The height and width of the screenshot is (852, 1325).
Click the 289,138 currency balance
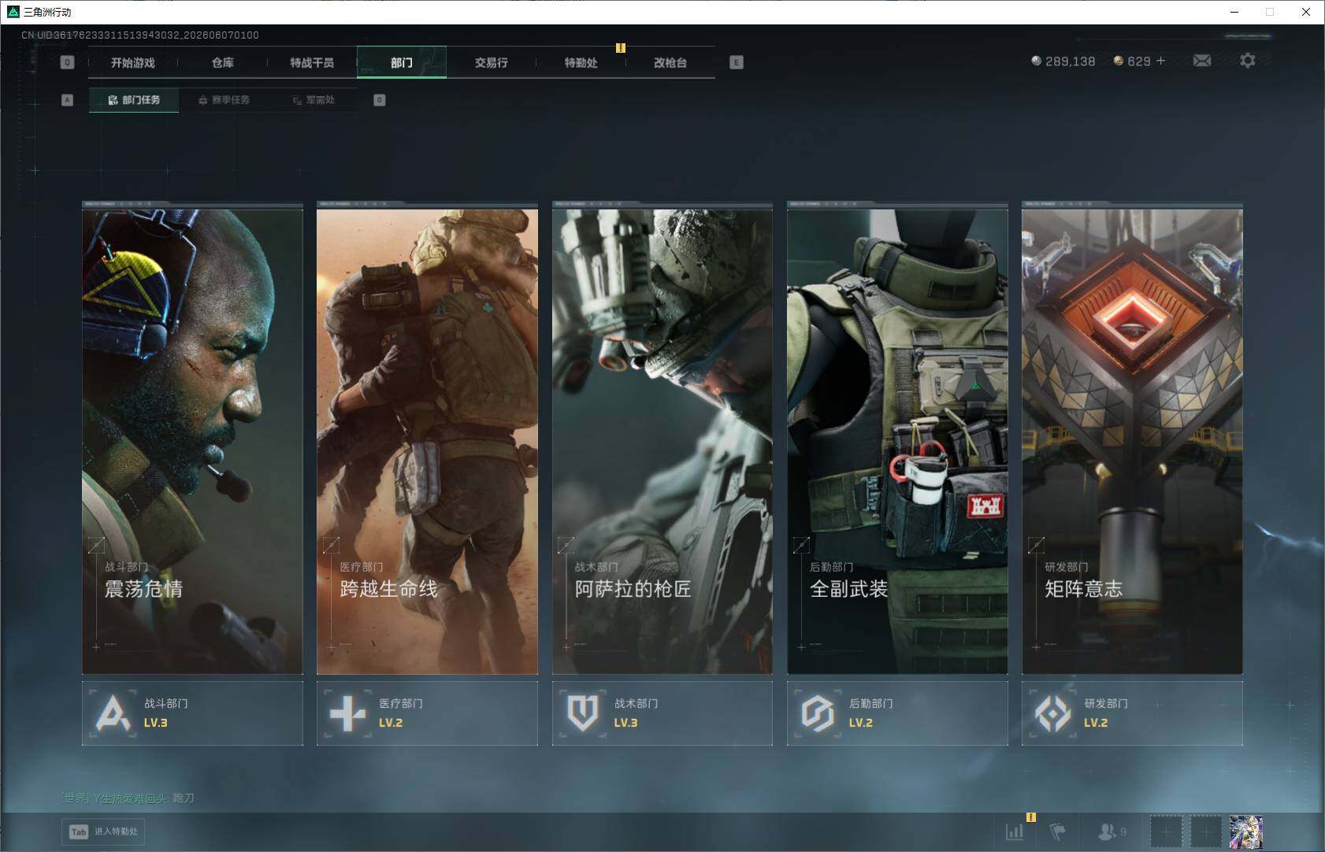[1070, 61]
